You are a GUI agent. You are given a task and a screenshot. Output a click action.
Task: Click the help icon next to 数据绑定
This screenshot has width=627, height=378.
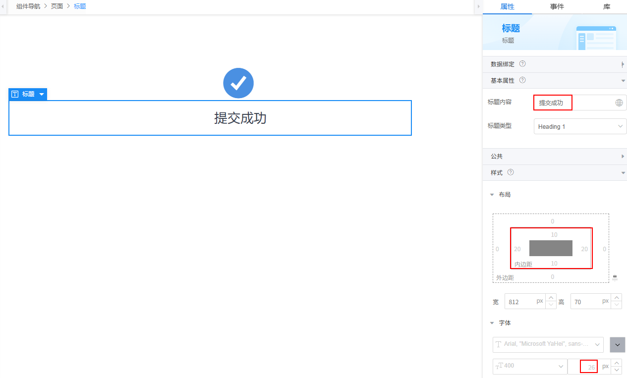[522, 64]
